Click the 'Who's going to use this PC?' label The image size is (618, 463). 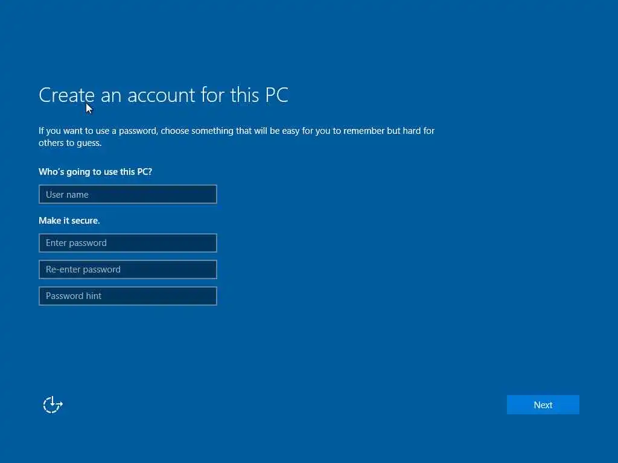(x=95, y=172)
